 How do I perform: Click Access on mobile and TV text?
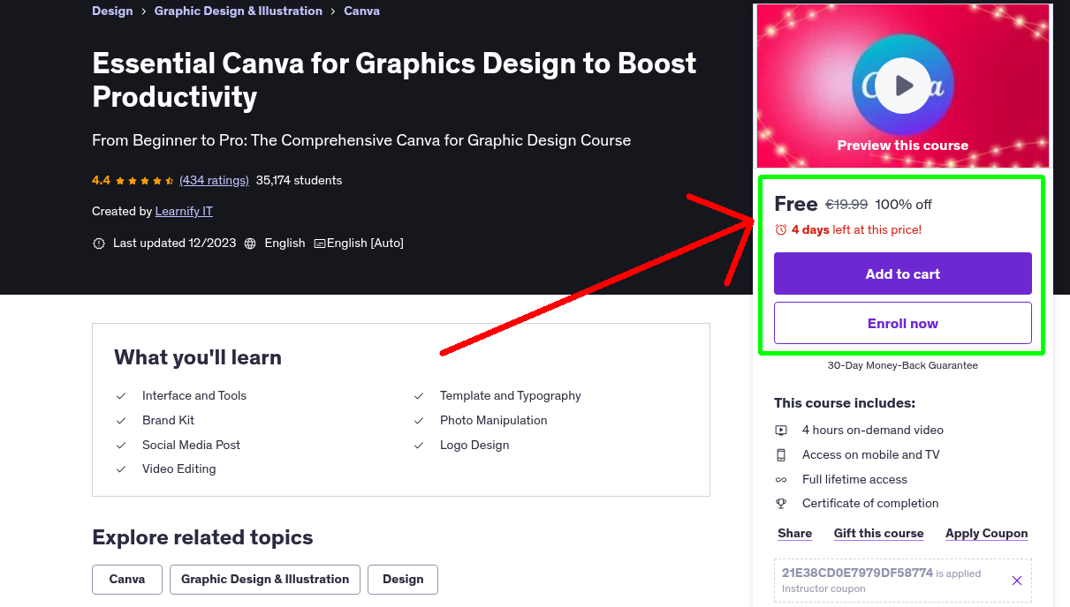click(x=871, y=455)
